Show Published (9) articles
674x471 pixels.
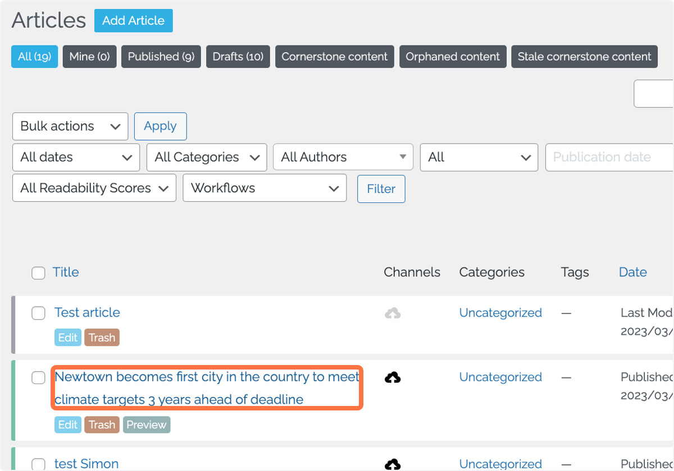point(161,57)
